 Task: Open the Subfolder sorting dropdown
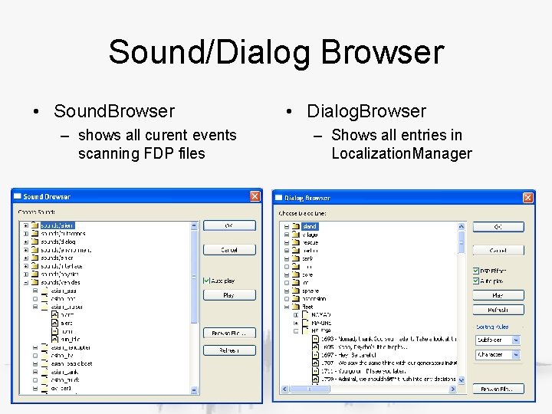coord(516,340)
